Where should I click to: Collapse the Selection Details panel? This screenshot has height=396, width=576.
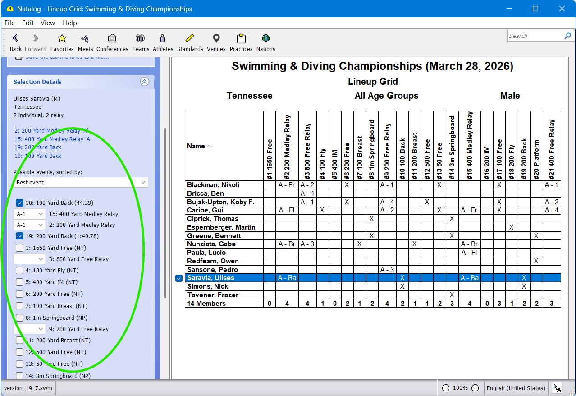coord(144,82)
